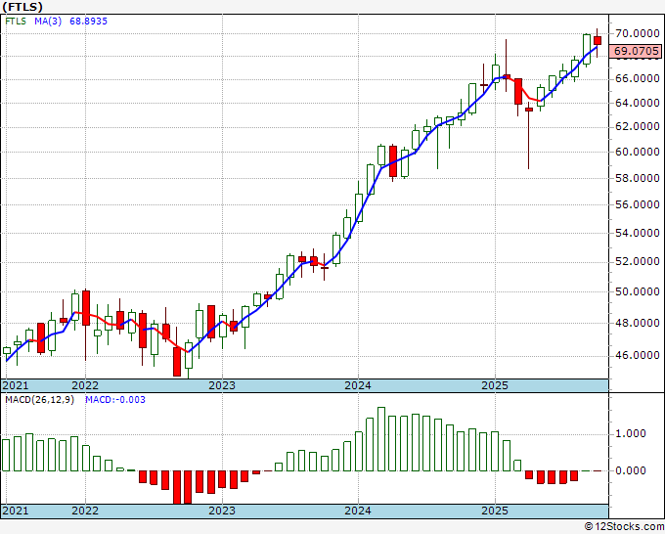
Task: Click the current price tag 69.0705
Action: coord(637,51)
